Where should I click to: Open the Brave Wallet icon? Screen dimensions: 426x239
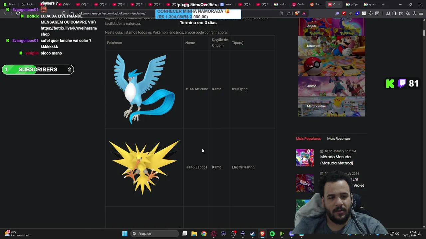click(401, 13)
